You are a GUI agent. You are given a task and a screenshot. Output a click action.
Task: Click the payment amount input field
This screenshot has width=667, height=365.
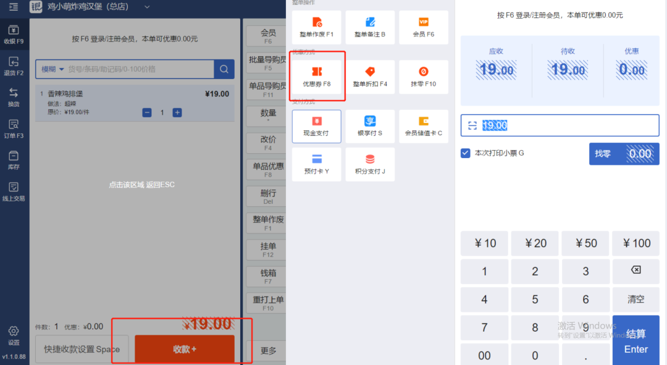tap(568, 125)
